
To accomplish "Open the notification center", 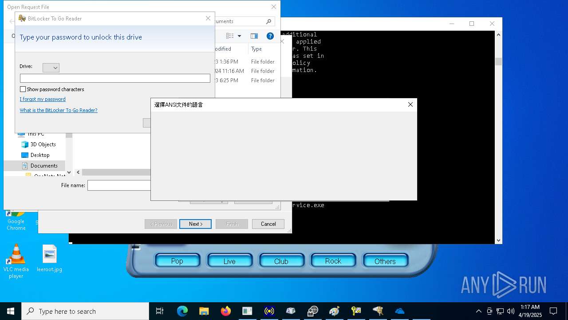I will [553, 311].
